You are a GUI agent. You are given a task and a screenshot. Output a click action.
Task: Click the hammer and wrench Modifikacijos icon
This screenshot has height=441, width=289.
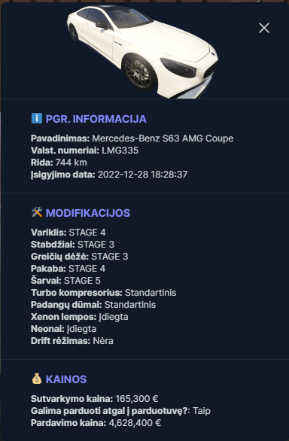point(37,212)
